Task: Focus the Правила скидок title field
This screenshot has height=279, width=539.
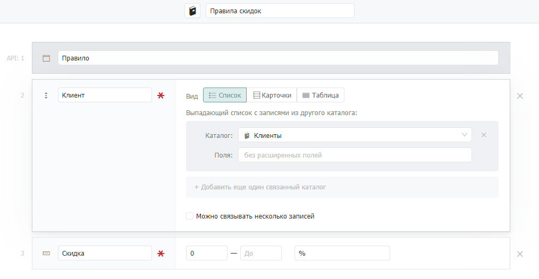Action: pos(280,11)
